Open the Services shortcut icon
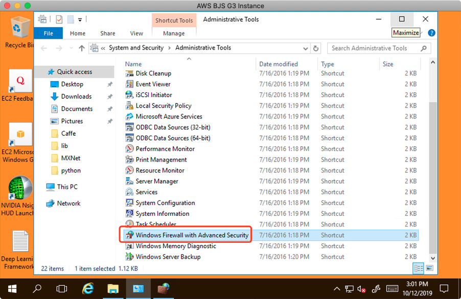The image size is (461, 299). coord(130,192)
